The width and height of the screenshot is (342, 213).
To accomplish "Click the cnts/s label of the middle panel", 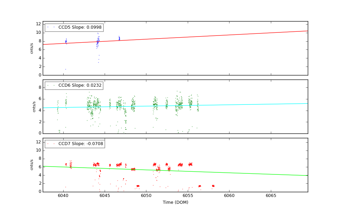I will [34, 106].
